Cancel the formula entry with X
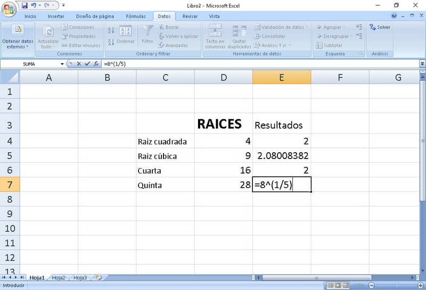 click(x=79, y=64)
